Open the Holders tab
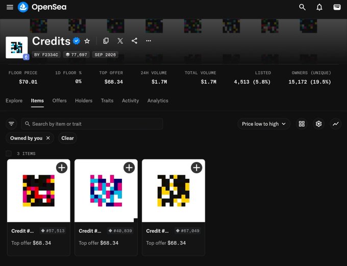The width and height of the screenshot is (347, 266). pyautogui.click(x=84, y=101)
